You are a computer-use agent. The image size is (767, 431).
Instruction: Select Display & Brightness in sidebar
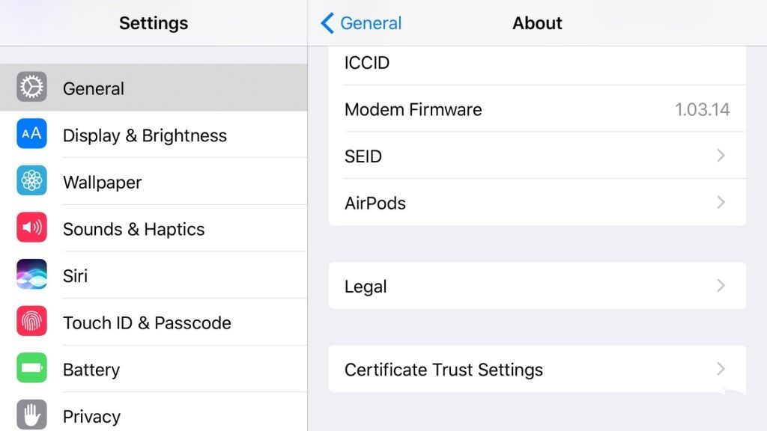(145, 135)
